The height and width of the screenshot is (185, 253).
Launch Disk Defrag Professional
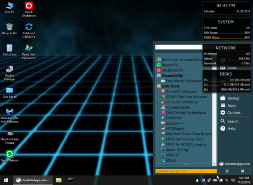184,113
